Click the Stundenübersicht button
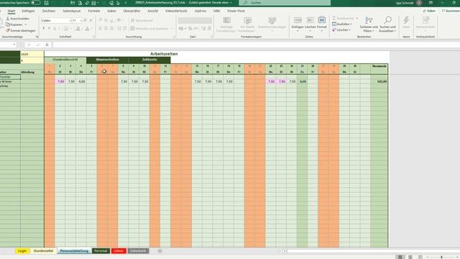The width and height of the screenshot is (460, 259). click(x=65, y=60)
